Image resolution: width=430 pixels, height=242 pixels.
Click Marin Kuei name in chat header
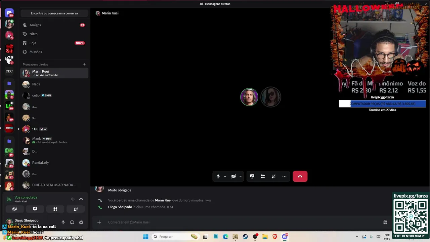[110, 13]
